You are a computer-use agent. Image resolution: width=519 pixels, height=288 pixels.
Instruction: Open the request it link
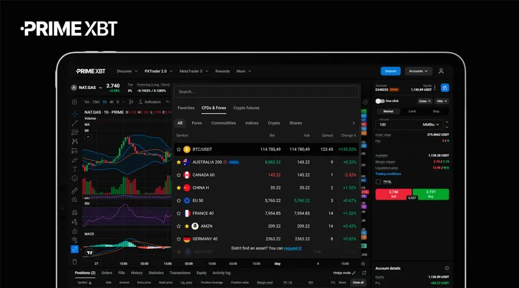tap(292, 248)
